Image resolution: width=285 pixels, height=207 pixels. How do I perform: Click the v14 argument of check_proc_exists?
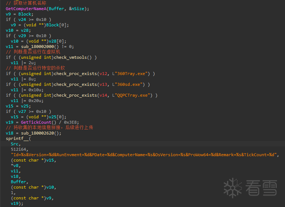point(103,95)
